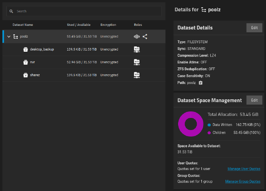Click the poolz root dataset tree icon
Viewport: 266px width, 191px height.
[16, 36]
